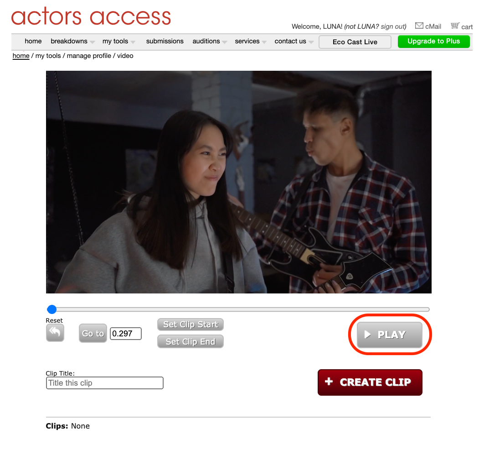Click the Clip Title input field
479x450 pixels.
(105, 383)
